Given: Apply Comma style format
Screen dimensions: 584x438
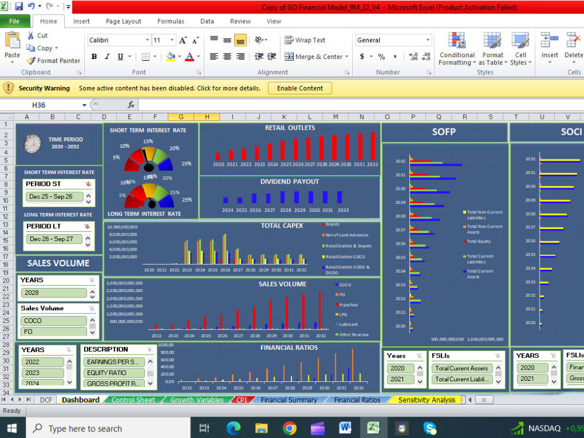Looking at the screenshot, I should pos(395,57).
